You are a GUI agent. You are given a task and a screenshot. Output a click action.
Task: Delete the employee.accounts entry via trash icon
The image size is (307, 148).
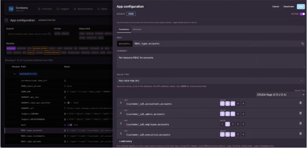click(x=300, y=123)
